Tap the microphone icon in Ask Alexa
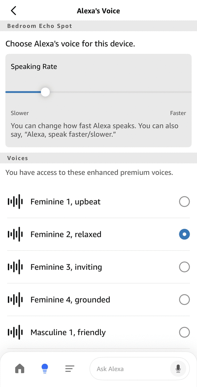Screen dimensions: 197x387 [x=178, y=369]
